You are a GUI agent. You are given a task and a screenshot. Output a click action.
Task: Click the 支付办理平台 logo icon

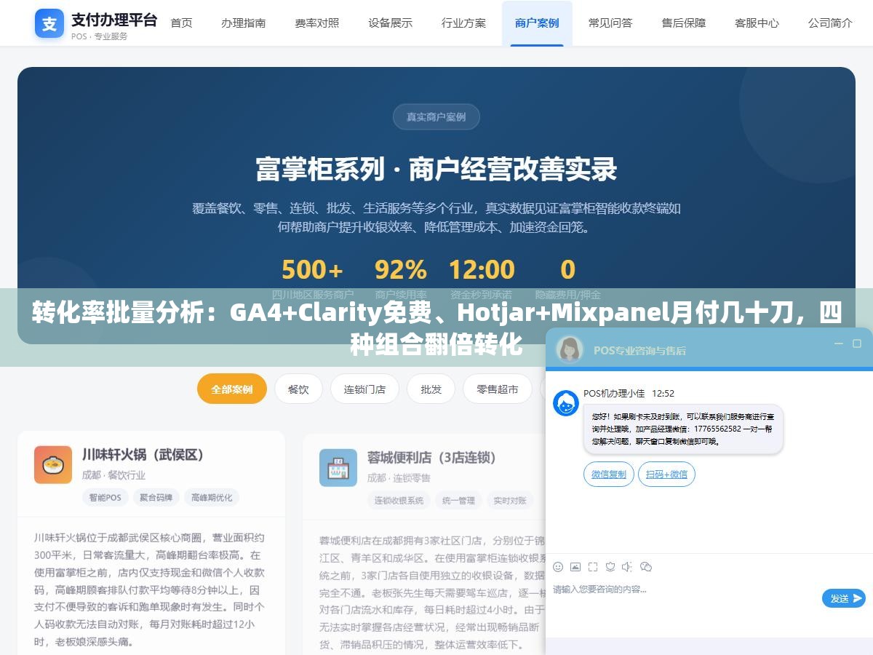tap(49, 23)
